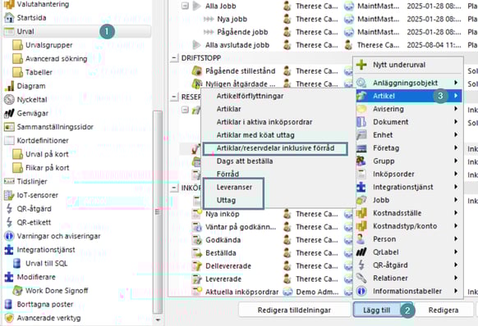The height and width of the screenshot is (326, 478).
Task: Expand the Person submenu arrow
Action: coord(456,239)
